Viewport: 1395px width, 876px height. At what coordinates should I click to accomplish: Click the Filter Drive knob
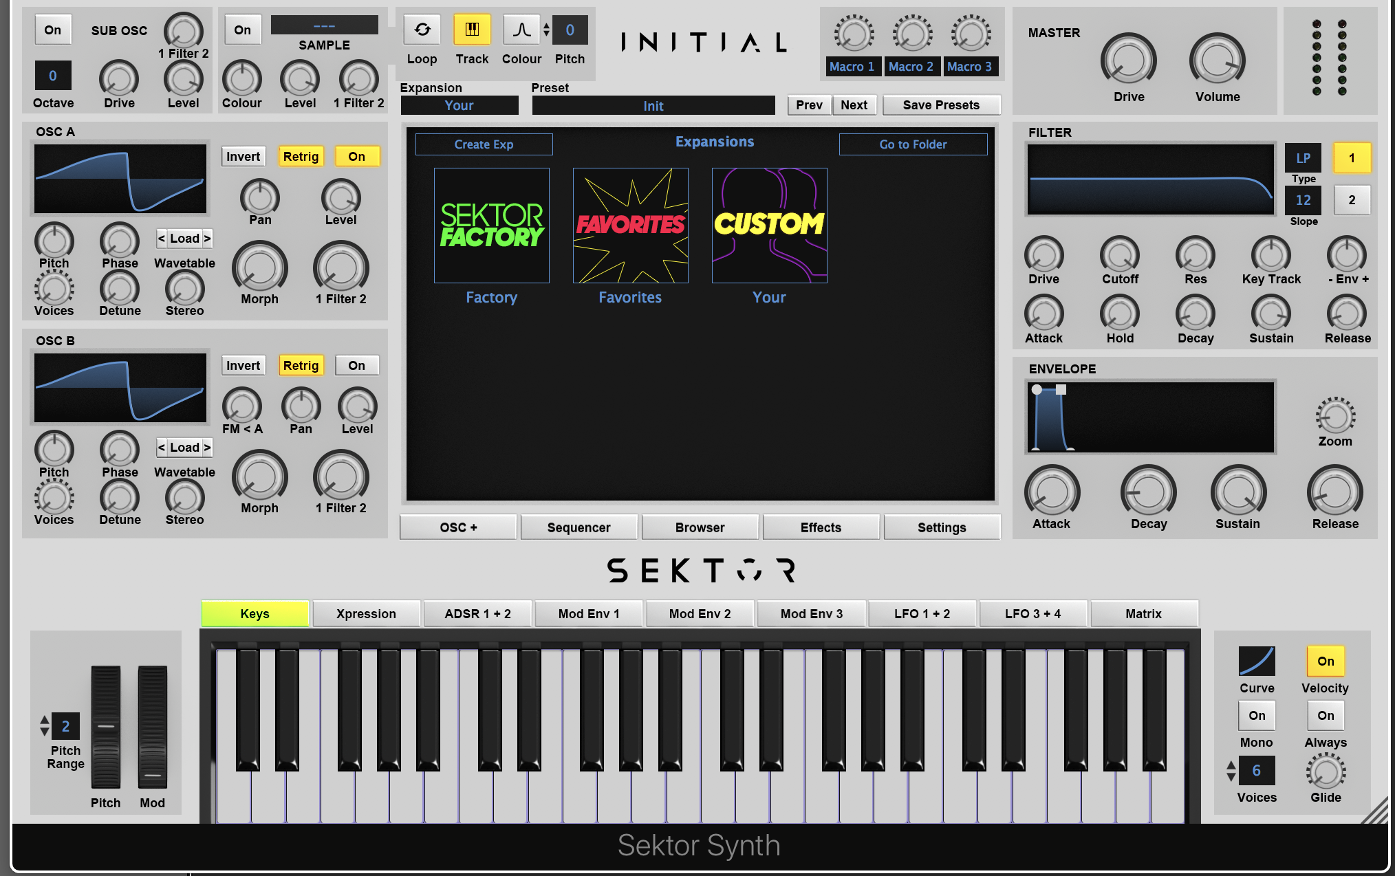pyautogui.click(x=1044, y=255)
